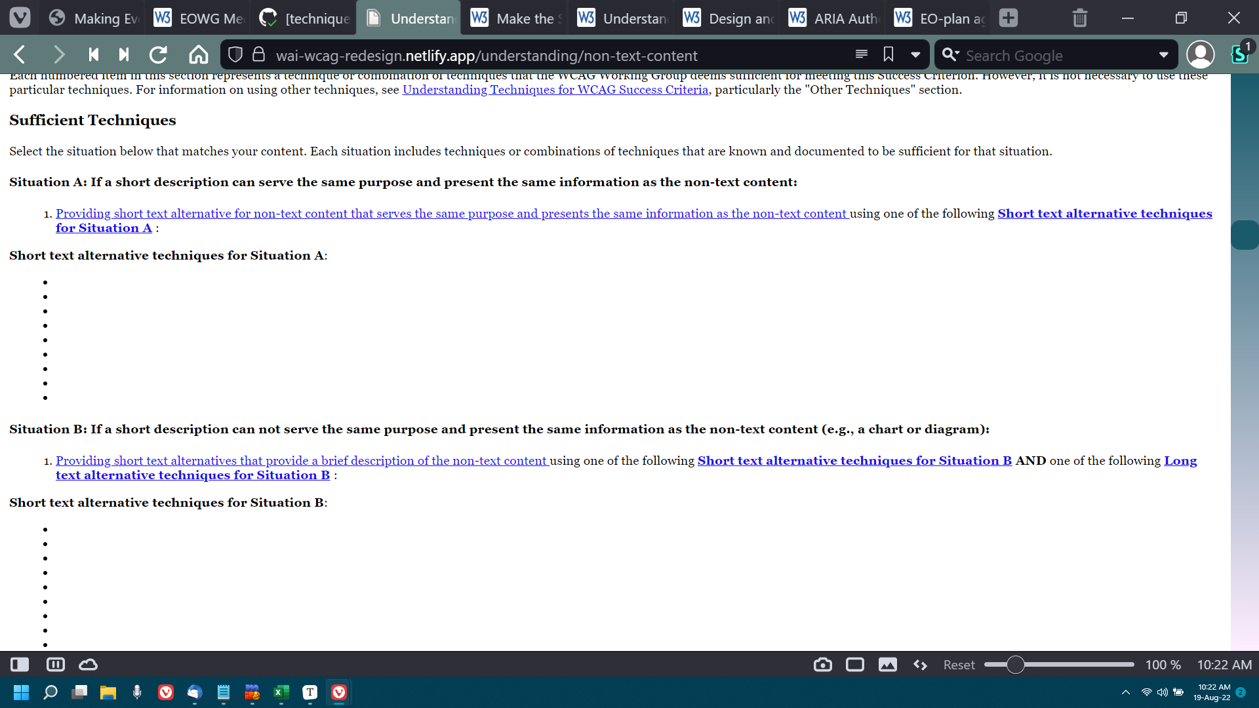Viewport: 1259px width, 708px height.
Task: Toggle the Vivaldi side panel
Action: click(x=19, y=664)
